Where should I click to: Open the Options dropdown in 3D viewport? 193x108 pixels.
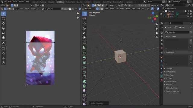pyautogui.click(x=155, y=5)
